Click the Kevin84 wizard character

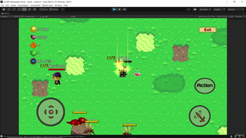57,78
